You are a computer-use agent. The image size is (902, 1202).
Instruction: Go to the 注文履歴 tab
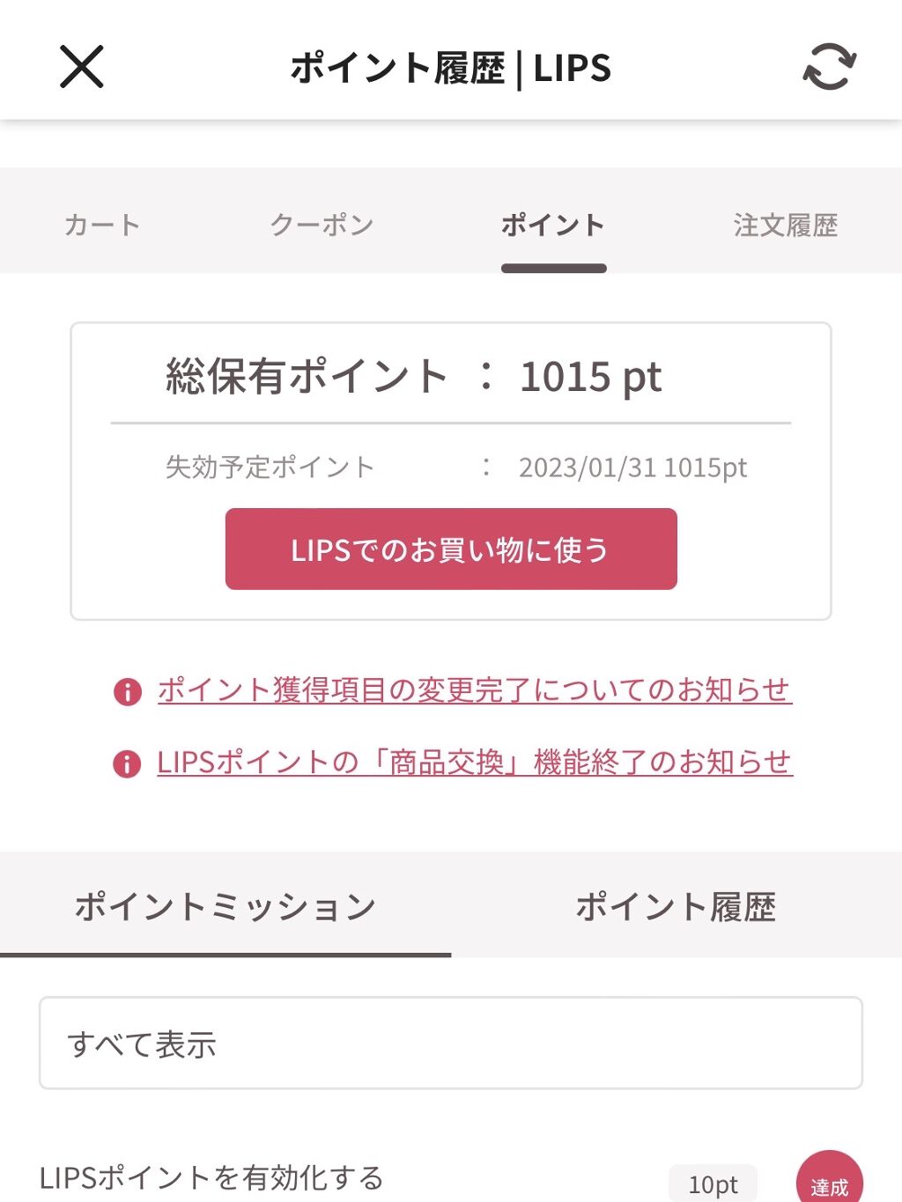[x=785, y=225]
